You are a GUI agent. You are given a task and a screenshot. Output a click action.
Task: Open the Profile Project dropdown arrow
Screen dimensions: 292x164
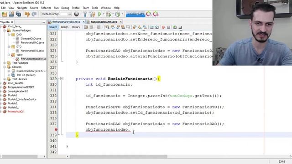pos(122,14)
